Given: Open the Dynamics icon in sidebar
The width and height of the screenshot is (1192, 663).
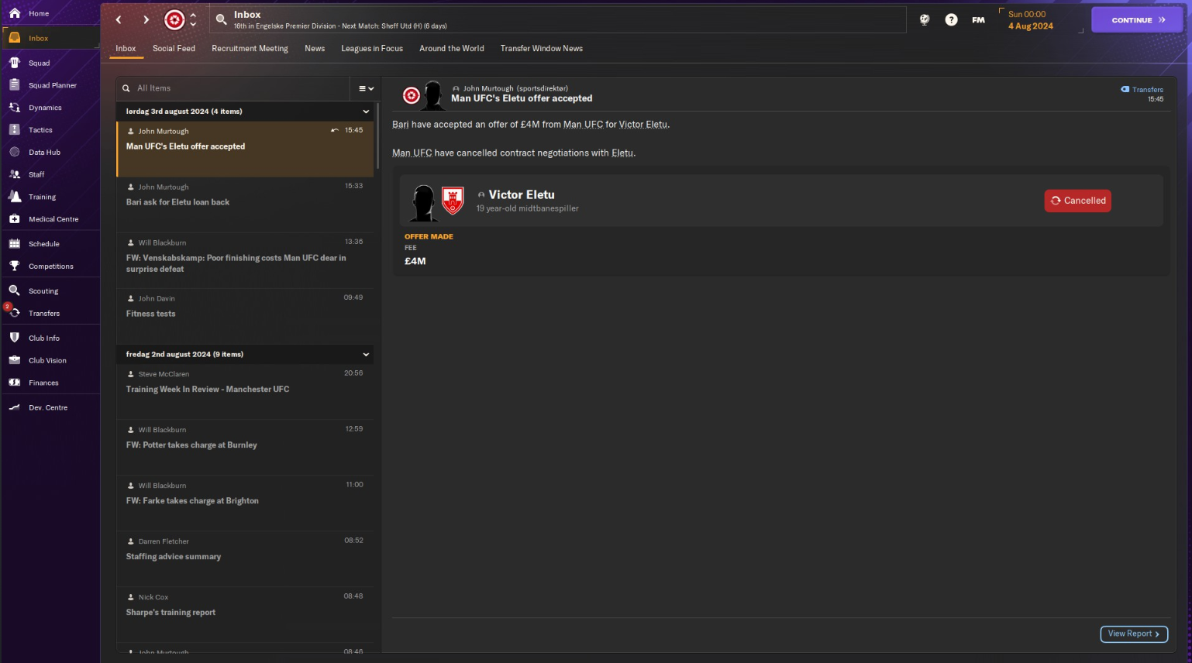Looking at the screenshot, I should pos(14,108).
